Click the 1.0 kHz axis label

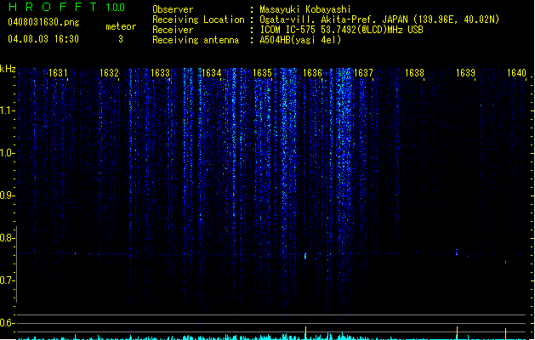point(6,153)
